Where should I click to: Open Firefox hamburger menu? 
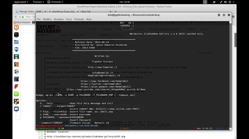[x=233, y=17]
